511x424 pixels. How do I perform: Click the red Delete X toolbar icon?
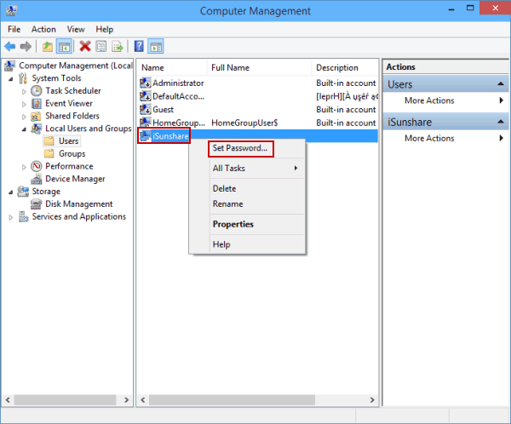(x=85, y=47)
